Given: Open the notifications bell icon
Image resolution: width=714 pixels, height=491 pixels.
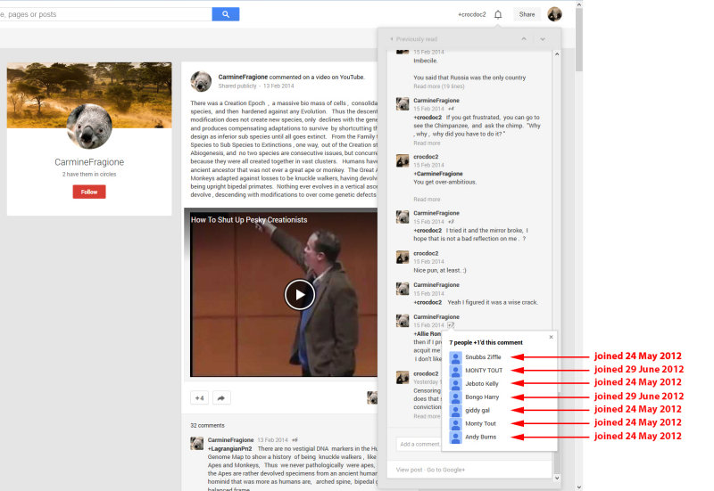Looking at the screenshot, I should 498,14.
